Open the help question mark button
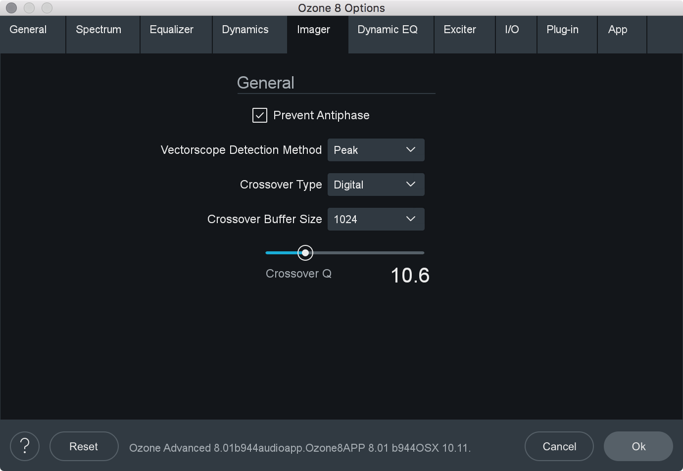The height and width of the screenshot is (471, 683). [25, 446]
